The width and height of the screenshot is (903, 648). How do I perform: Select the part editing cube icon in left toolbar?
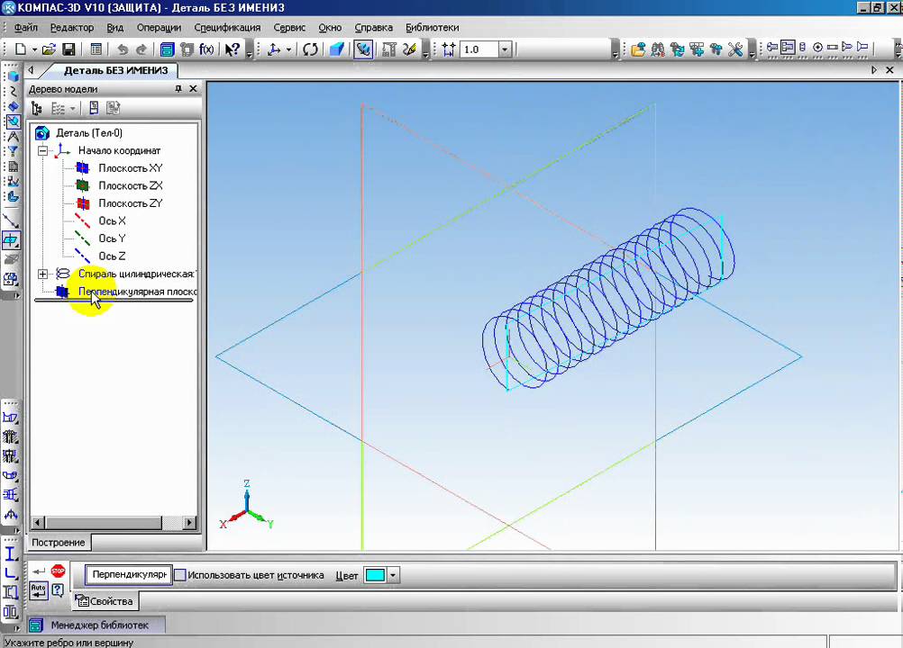(x=13, y=76)
